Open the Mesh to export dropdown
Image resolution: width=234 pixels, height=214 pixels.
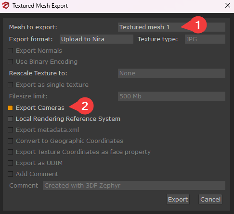coord(171,27)
